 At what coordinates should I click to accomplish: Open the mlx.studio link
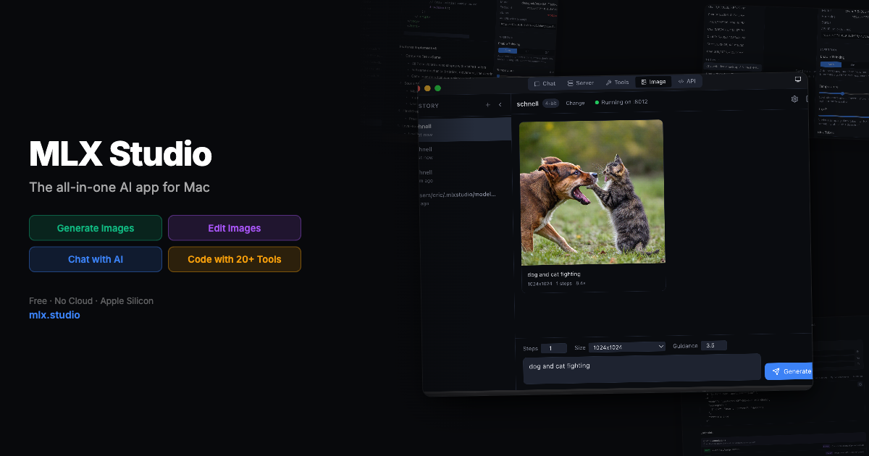click(x=54, y=316)
